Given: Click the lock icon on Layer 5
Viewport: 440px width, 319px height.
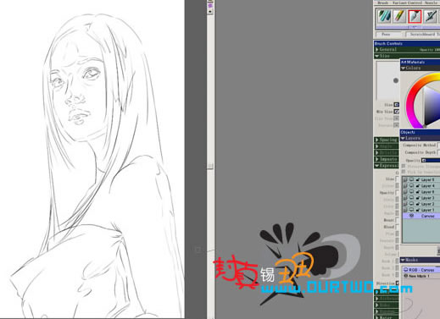Looking at the screenshot, I should click(418, 179).
